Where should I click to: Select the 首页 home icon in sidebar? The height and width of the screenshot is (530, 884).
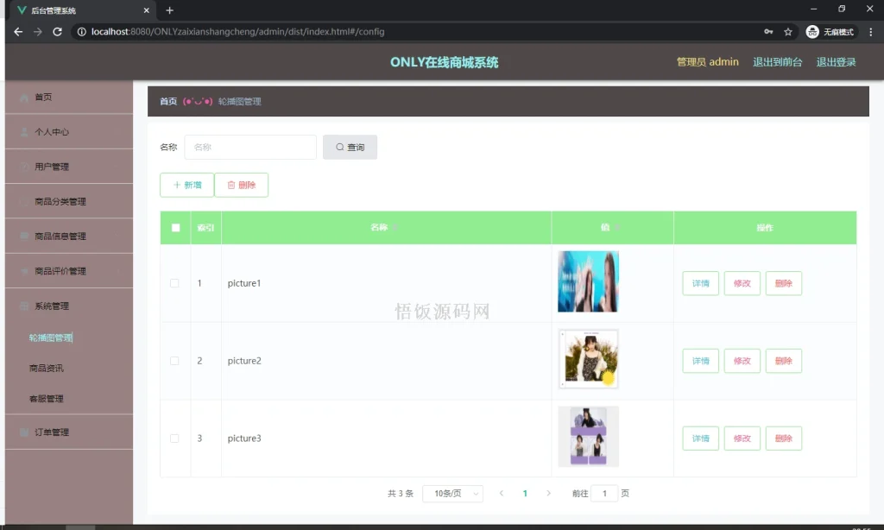click(24, 97)
